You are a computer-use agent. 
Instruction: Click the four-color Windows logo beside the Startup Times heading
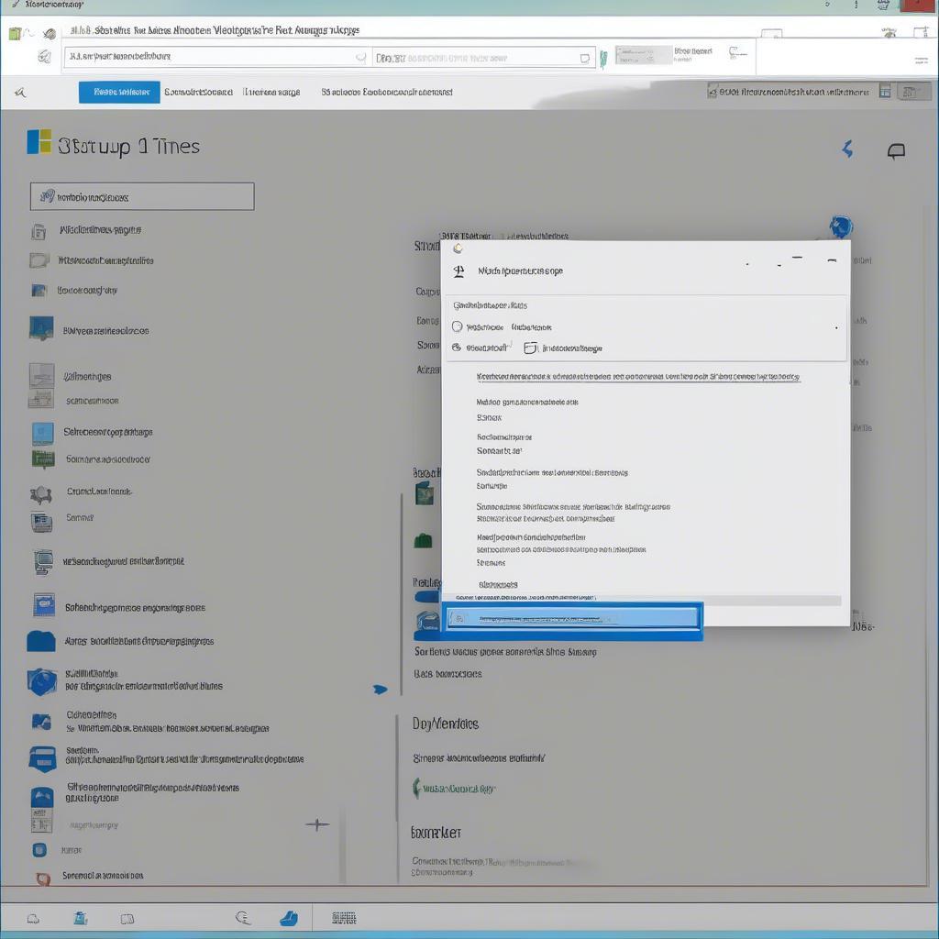[x=39, y=142]
